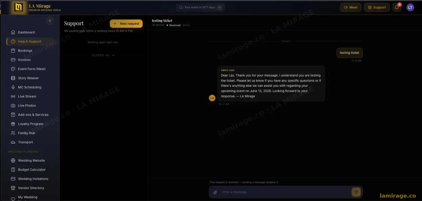422x201 pixels.
Task: Open the Transport sidebar link
Action: (x=30, y=142)
